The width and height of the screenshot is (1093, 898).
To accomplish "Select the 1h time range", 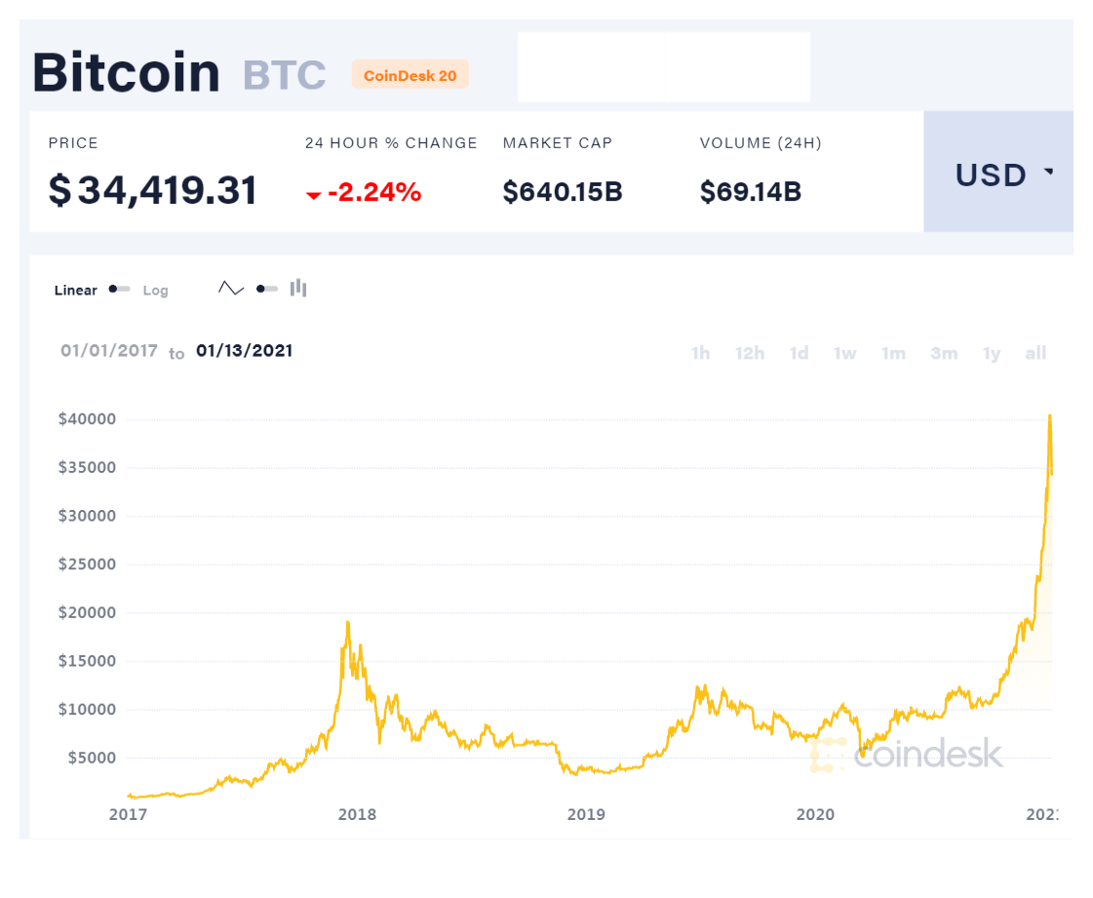I will pyautogui.click(x=700, y=353).
